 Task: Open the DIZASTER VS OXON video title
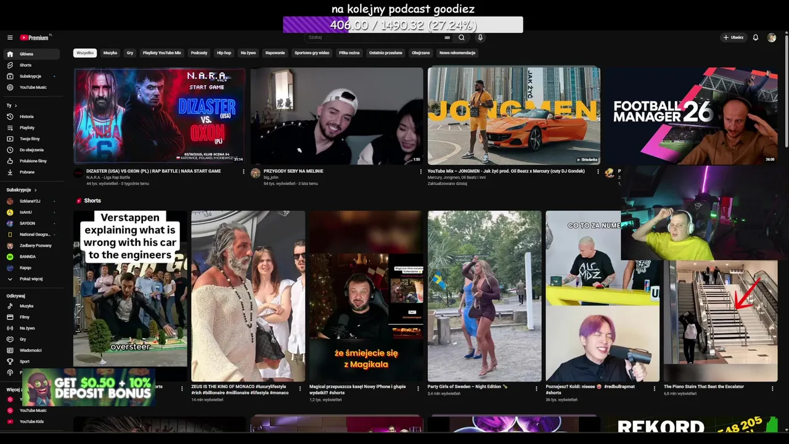[153, 171]
